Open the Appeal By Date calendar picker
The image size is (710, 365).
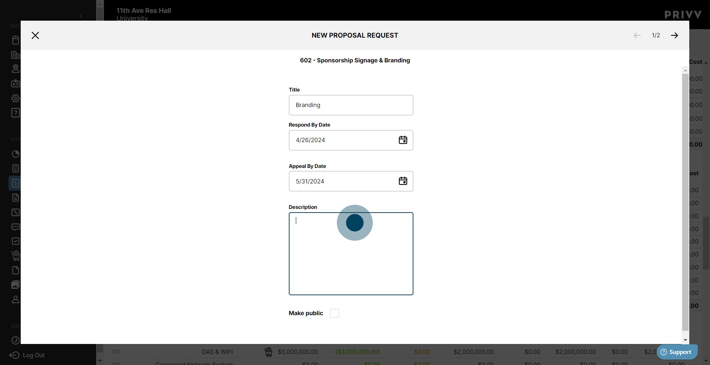coord(403,181)
